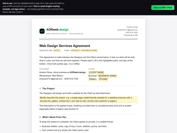
Task: Click 'Albuquerque, NM' in the header
Action: [x=131, y=35]
